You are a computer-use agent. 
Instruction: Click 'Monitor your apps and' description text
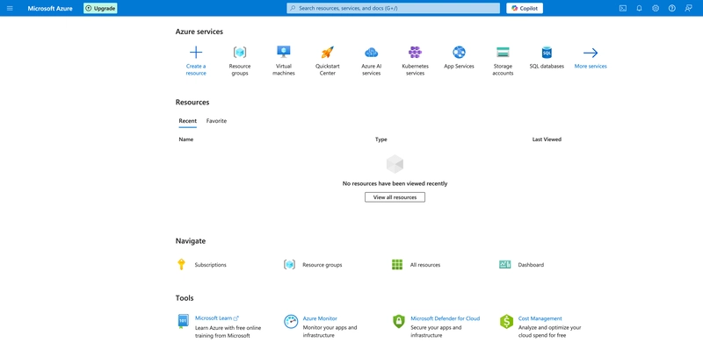[x=330, y=327]
